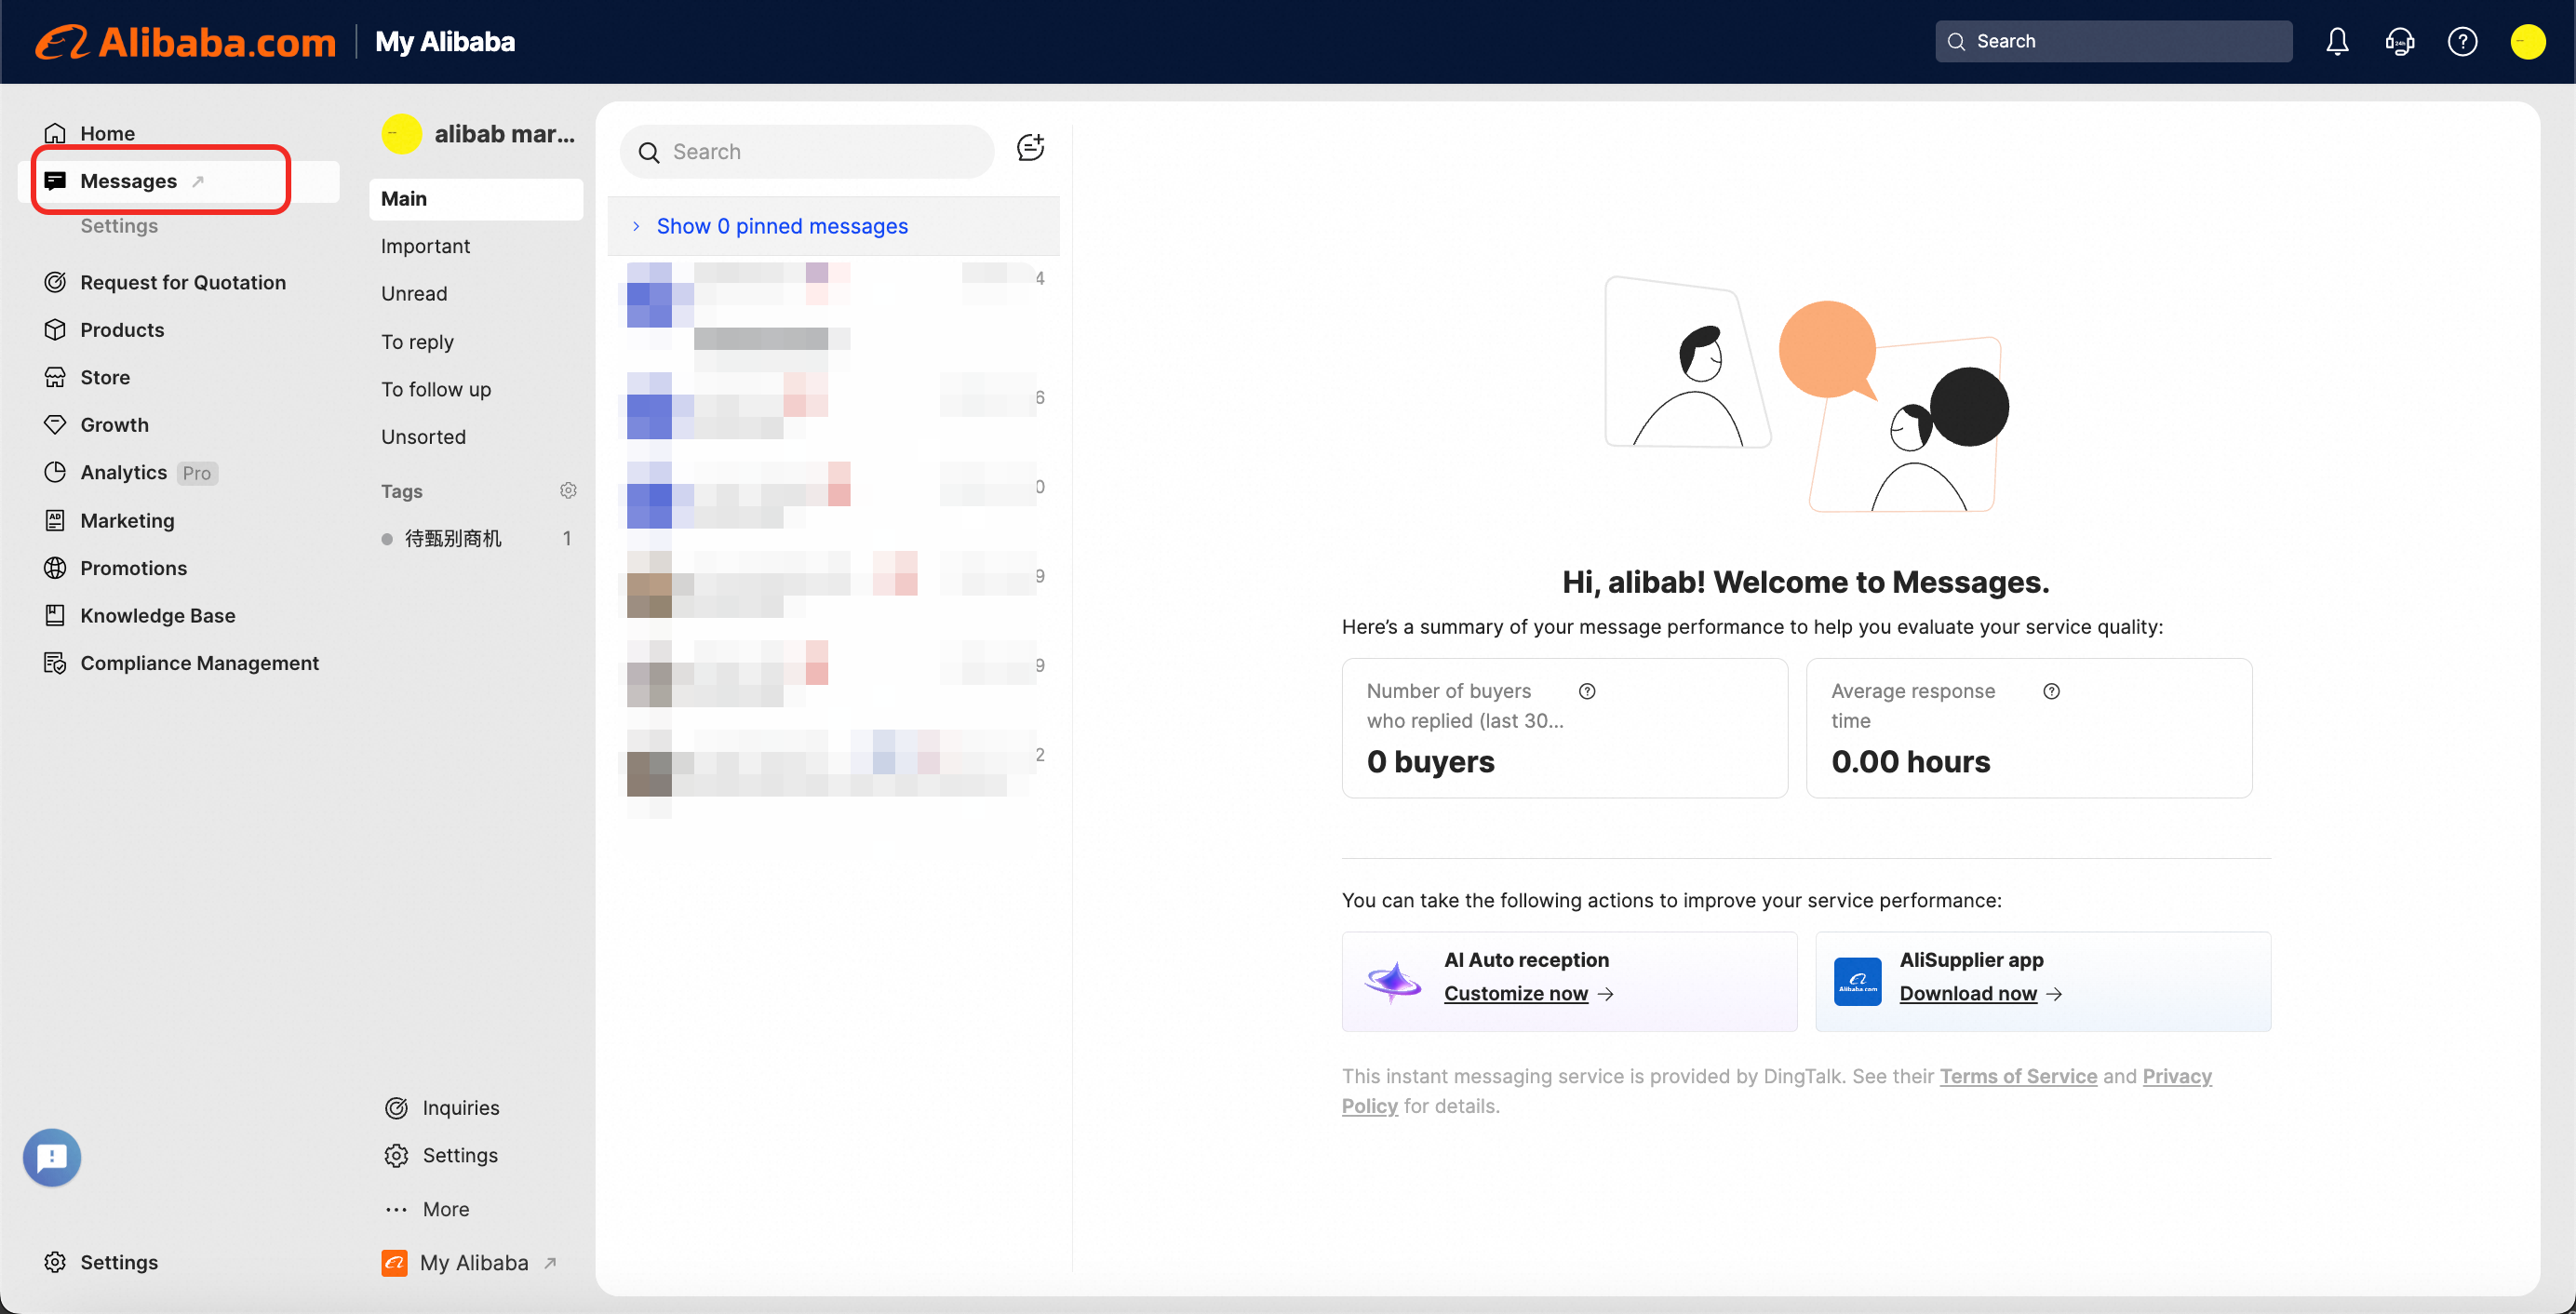This screenshot has height=1314, width=2576.
Task: Click the Marketing ad icon
Action: tap(55, 520)
